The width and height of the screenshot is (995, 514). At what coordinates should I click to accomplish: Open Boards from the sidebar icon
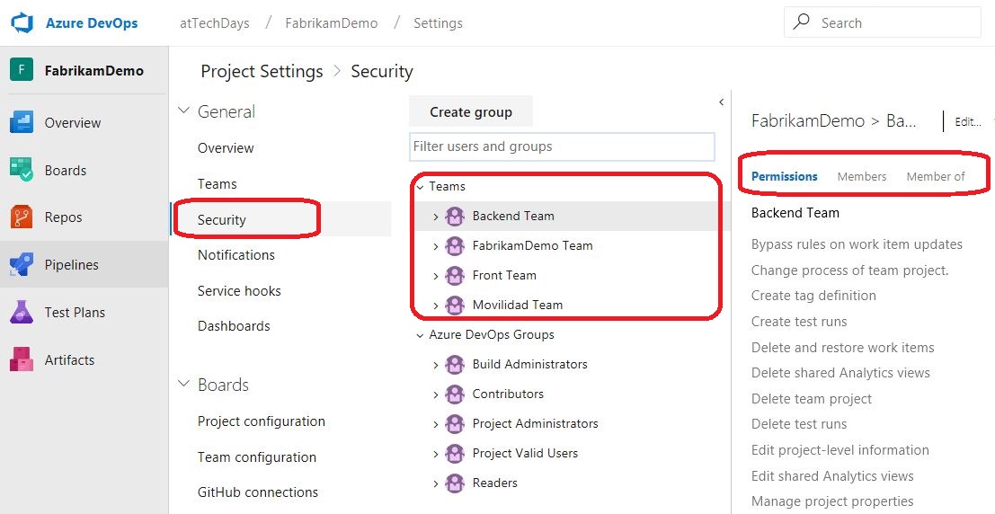tap(22, 170)
